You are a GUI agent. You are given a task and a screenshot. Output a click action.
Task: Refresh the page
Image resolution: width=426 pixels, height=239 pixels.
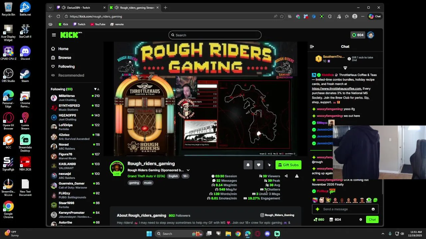[58, 16]
